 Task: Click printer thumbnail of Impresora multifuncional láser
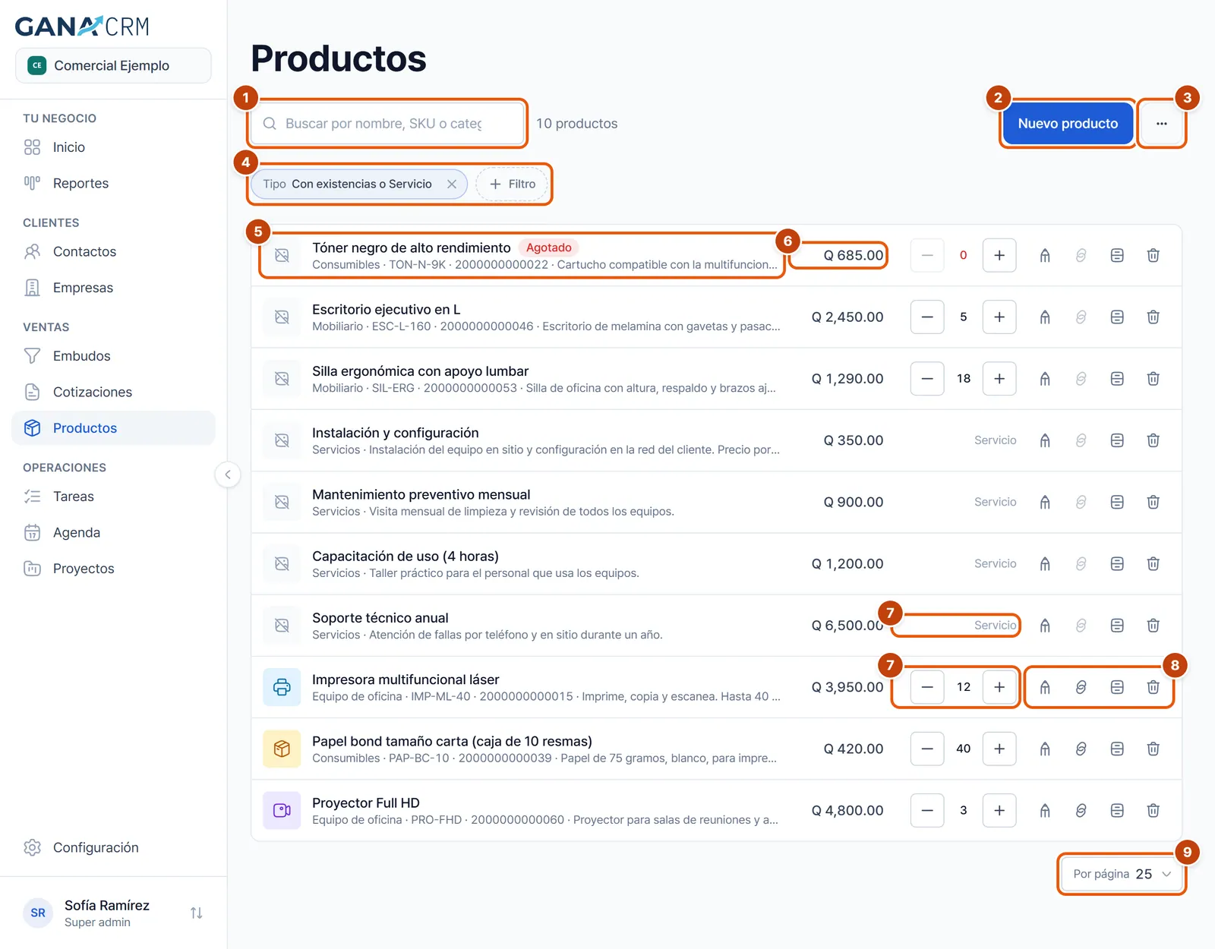282,687
